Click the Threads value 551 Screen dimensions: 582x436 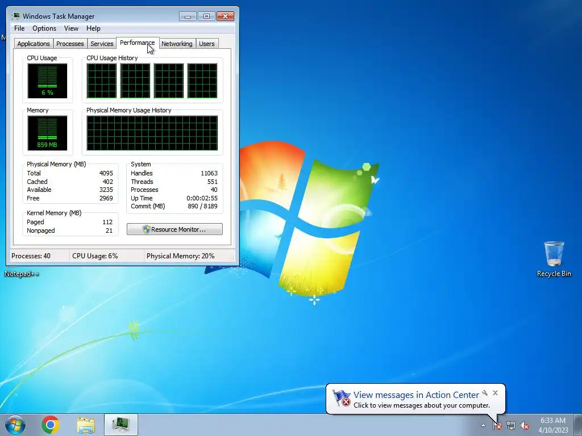213,182
